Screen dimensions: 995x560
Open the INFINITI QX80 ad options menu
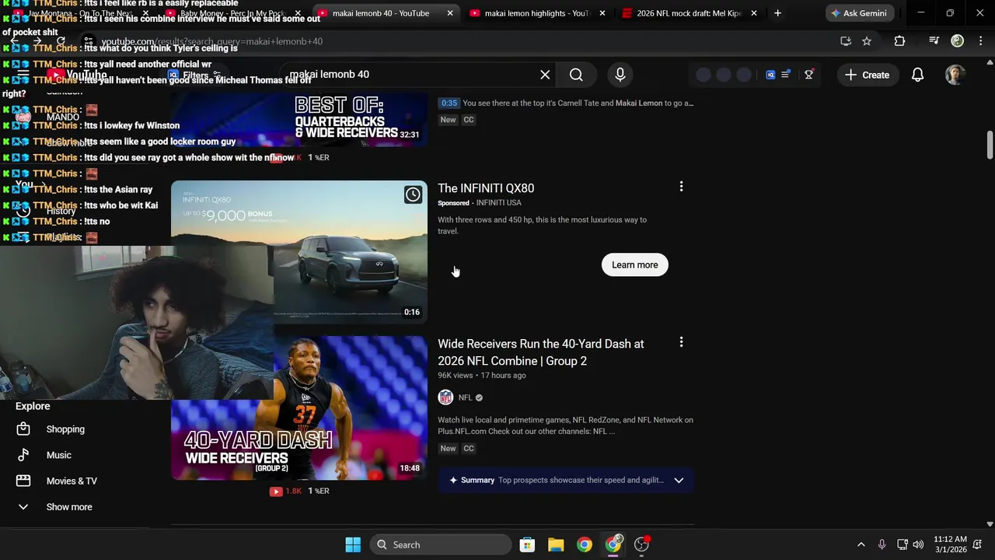click(681, 187)
